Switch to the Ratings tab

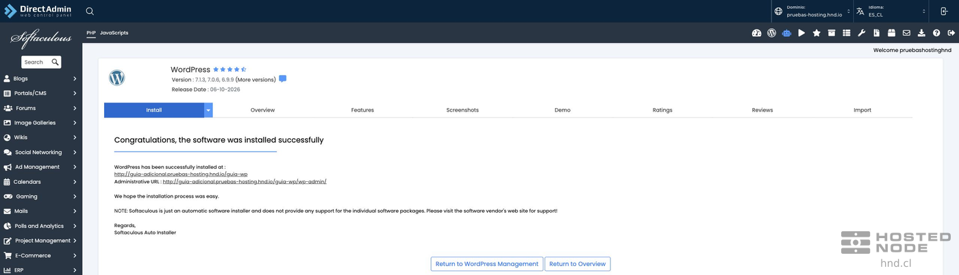coord(662,110)
